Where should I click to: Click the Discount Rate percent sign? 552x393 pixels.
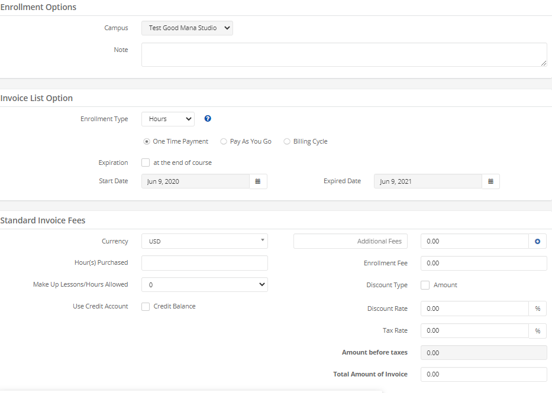[x=538, y=308]
